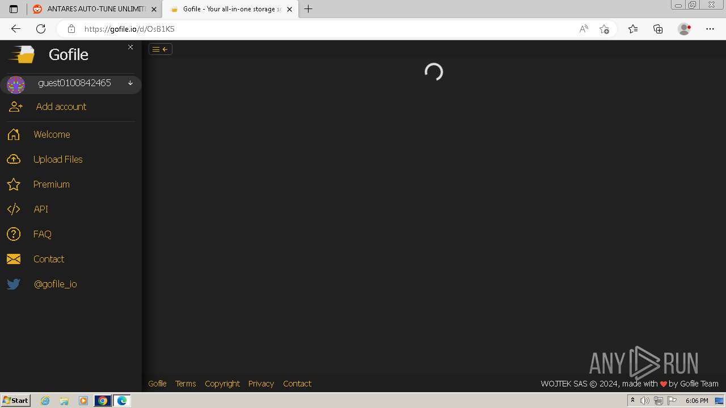Show hidden system tray icons arrow

(632, 401)
